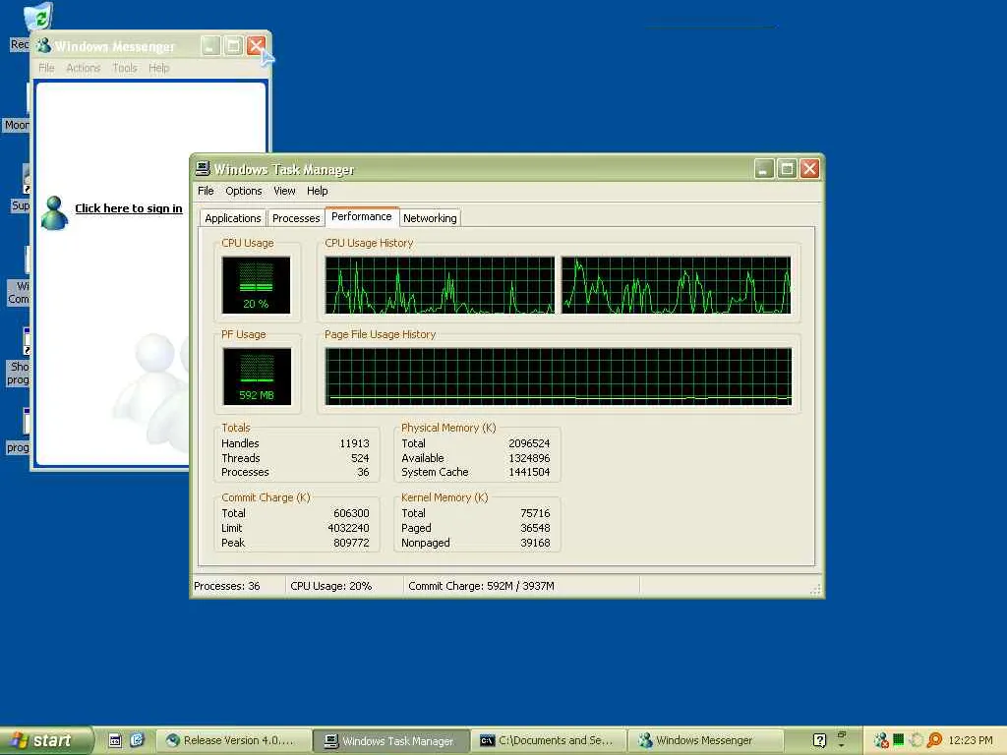Image resolution: width=1007 pixels, height=755 pixels.
Task: Click the first Quick Launch icon beside Start
Action: click(115, 740)
